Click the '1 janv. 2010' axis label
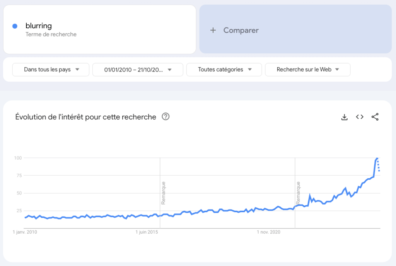Screen dimensions: 396x266 click(25, 232)
